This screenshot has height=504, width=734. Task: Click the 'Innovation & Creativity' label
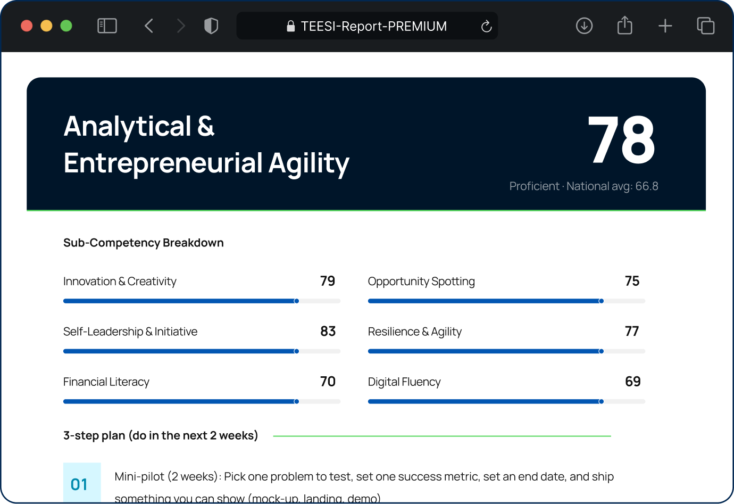point(120,282)
